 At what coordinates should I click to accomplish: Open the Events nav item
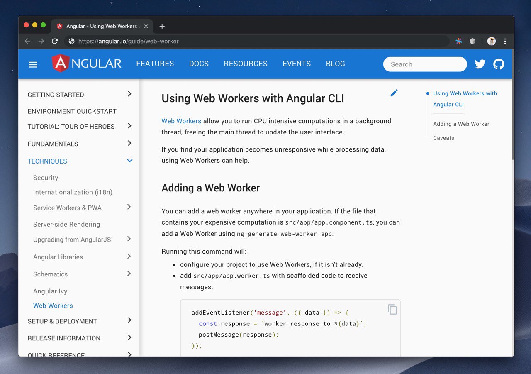click(x=297, y=64)
